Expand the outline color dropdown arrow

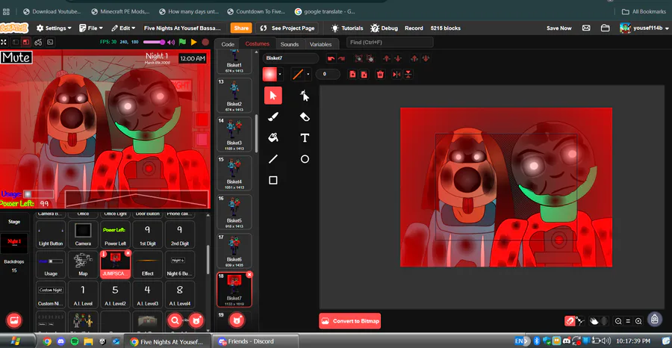[308, 74]
